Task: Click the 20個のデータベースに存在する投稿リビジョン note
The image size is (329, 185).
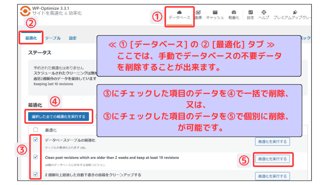Action: [x=75, y=165]
